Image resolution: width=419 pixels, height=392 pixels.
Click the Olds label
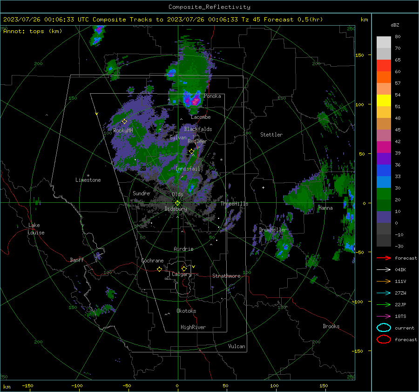coord(177,194)
